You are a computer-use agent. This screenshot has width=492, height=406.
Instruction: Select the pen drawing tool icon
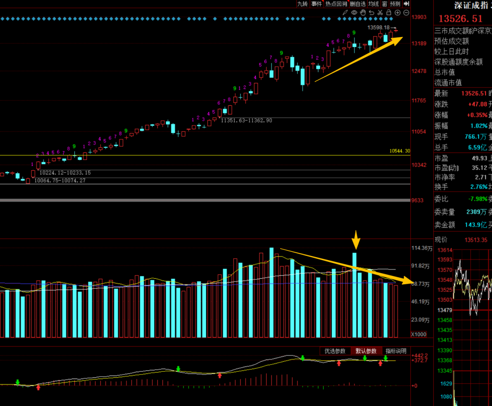[x=345, y=13]
